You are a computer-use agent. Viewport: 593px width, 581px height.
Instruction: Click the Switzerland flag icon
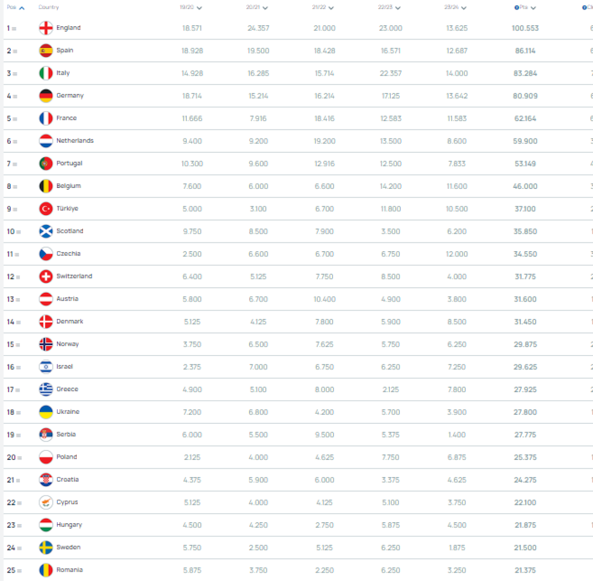tap(46, 276)
